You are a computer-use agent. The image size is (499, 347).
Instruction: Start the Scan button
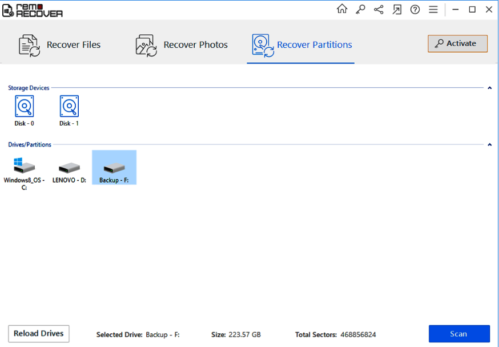coord(459,334)
